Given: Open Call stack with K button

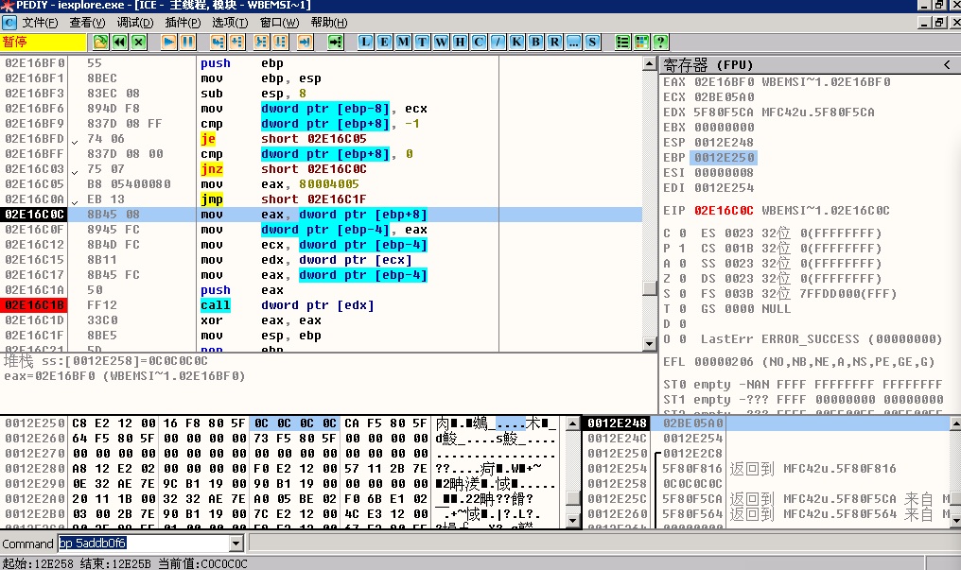Looking at the screenshot, I should (x=517, y=42).
